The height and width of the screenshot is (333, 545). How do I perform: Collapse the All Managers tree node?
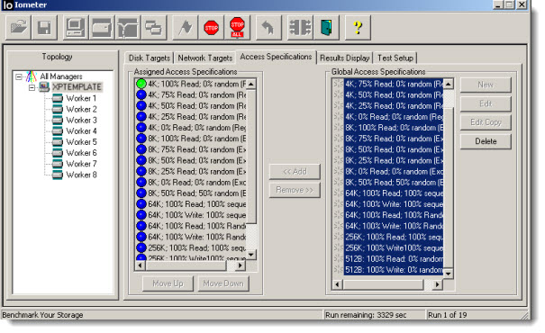(19, 76)
